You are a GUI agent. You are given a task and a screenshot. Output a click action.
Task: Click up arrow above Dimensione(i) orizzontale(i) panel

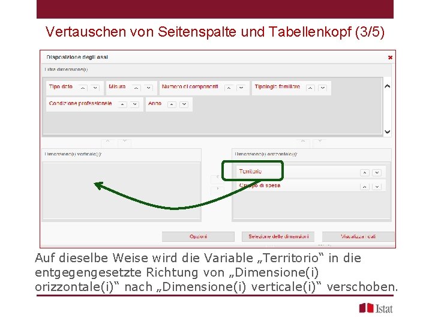pyautogui.click(x=303, y=142)
